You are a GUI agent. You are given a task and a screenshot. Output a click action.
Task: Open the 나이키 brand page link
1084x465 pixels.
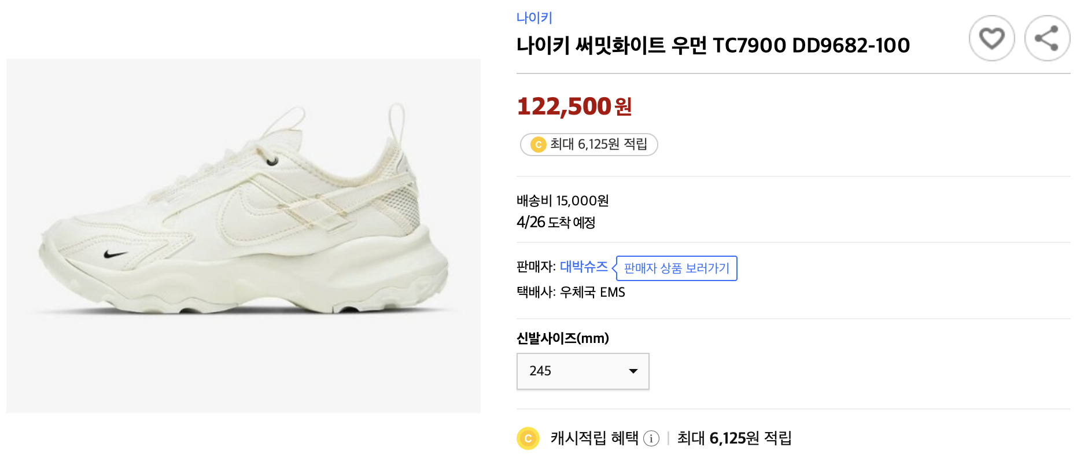tap(533, 17)
